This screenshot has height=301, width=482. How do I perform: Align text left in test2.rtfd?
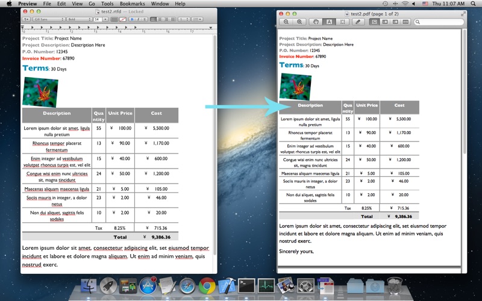coord(154,19)
